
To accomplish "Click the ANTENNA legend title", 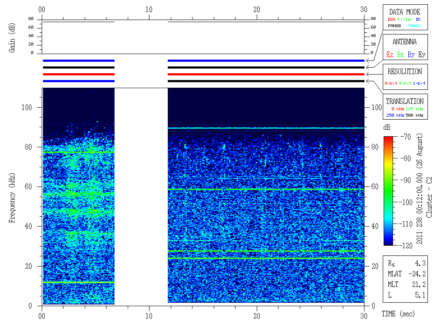I will (x=404, y=42).
